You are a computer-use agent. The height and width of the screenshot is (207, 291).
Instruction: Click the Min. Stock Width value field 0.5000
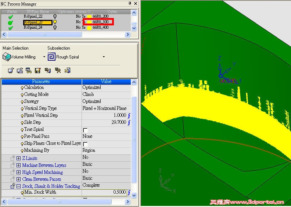[104, 192]
